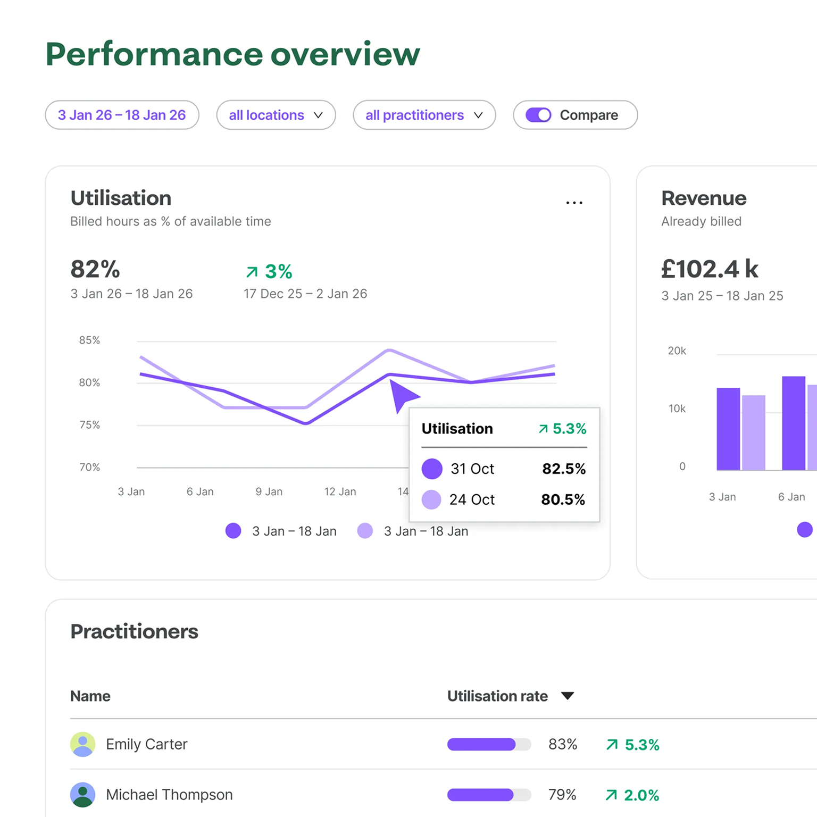Click Michael Thompson's 79% value
Viewport: 817px width, 817px height.
tap(562, 795)
